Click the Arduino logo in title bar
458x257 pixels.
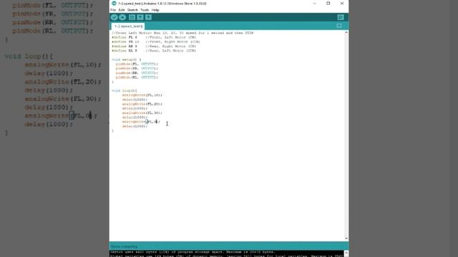(114, 3)
